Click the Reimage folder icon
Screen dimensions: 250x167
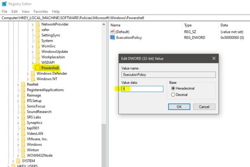23,96
